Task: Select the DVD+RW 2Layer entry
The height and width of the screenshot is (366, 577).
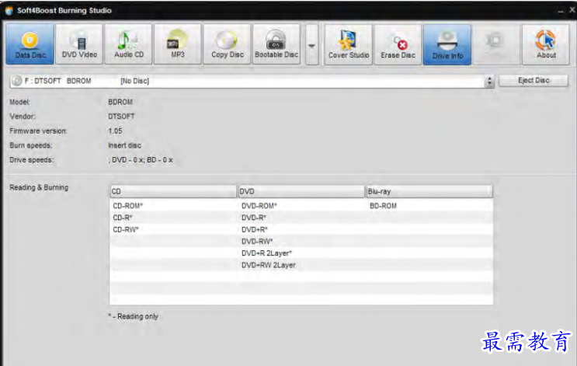Action: tap(268, 265)
